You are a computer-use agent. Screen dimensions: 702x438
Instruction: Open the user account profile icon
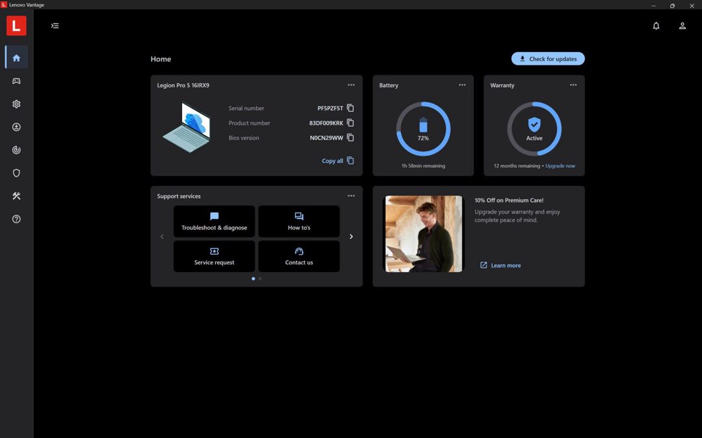pos(682,25)
